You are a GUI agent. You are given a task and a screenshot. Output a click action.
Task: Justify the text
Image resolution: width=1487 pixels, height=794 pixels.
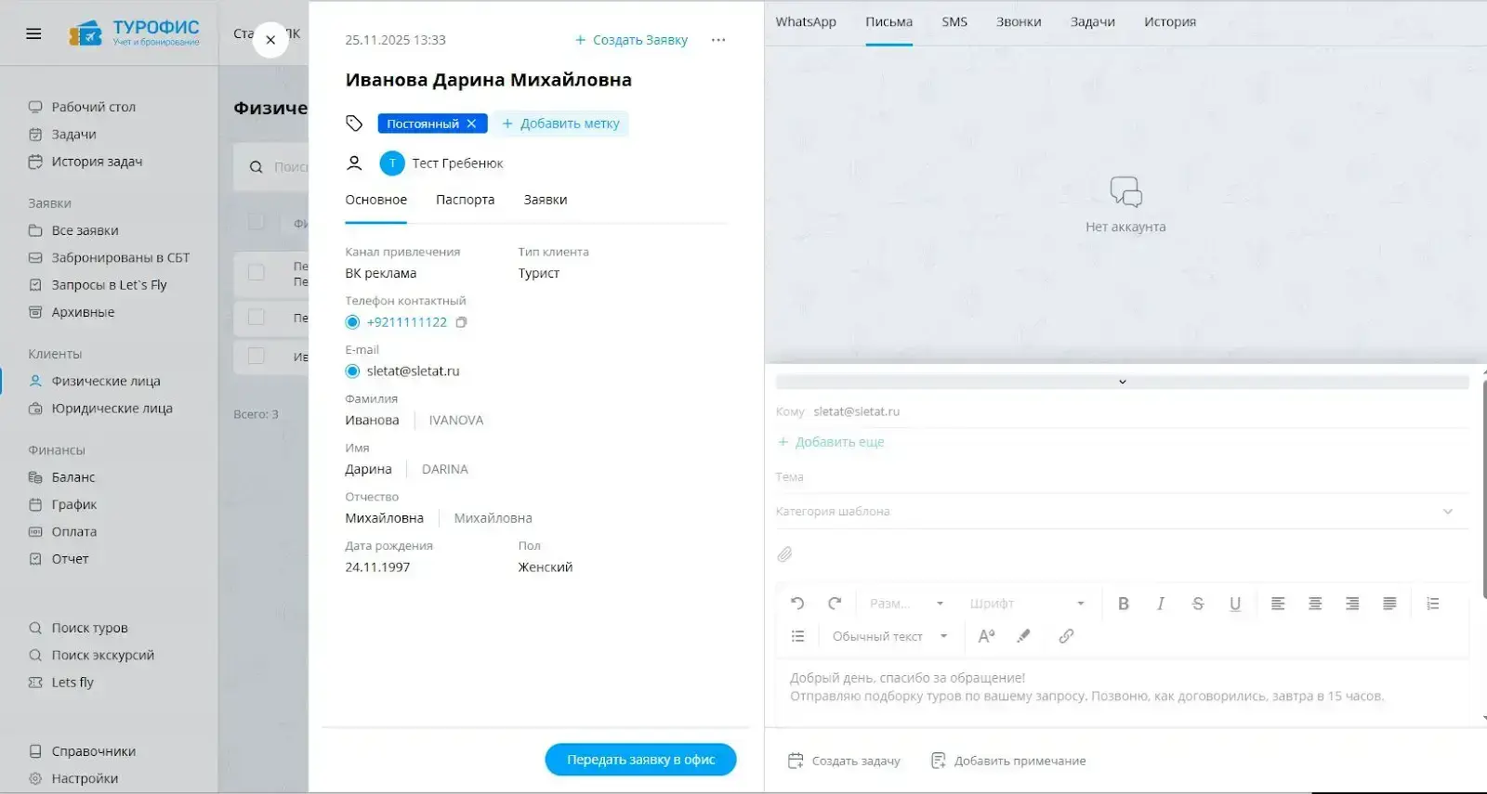1389,604
